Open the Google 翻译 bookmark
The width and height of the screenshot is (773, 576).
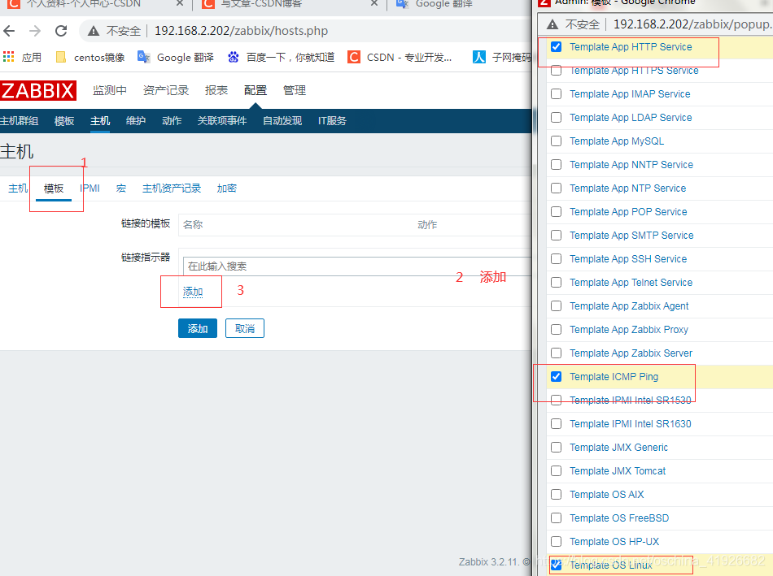point(176,58)
